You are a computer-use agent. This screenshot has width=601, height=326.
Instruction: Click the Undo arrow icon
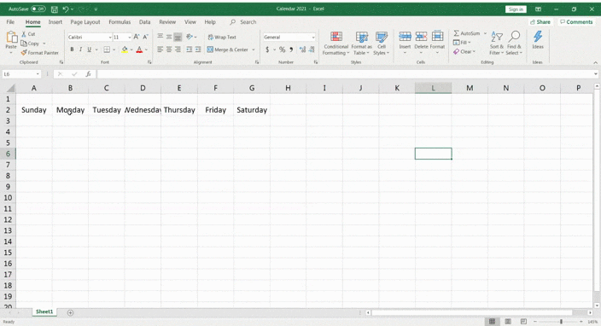coord(66,9)
